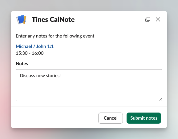Click the word "Discuss" in the notes
The width and height of the screenshot is (178, 139).
tap(27, 76)
